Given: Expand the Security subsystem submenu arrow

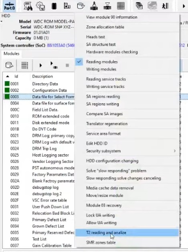Looking at the screenshot, I should (x=175, y=151).
